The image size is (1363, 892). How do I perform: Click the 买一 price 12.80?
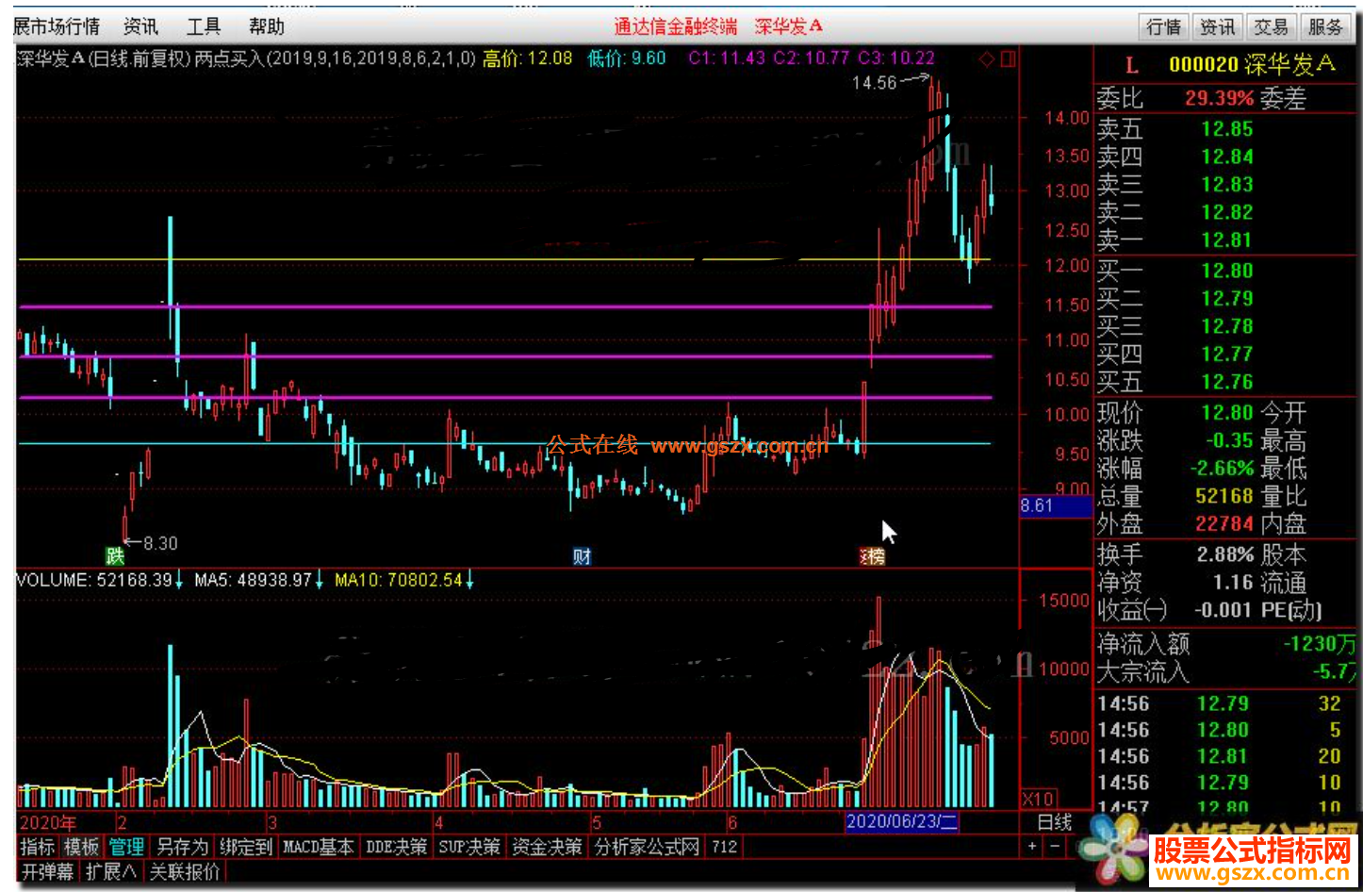(1226, 271)
